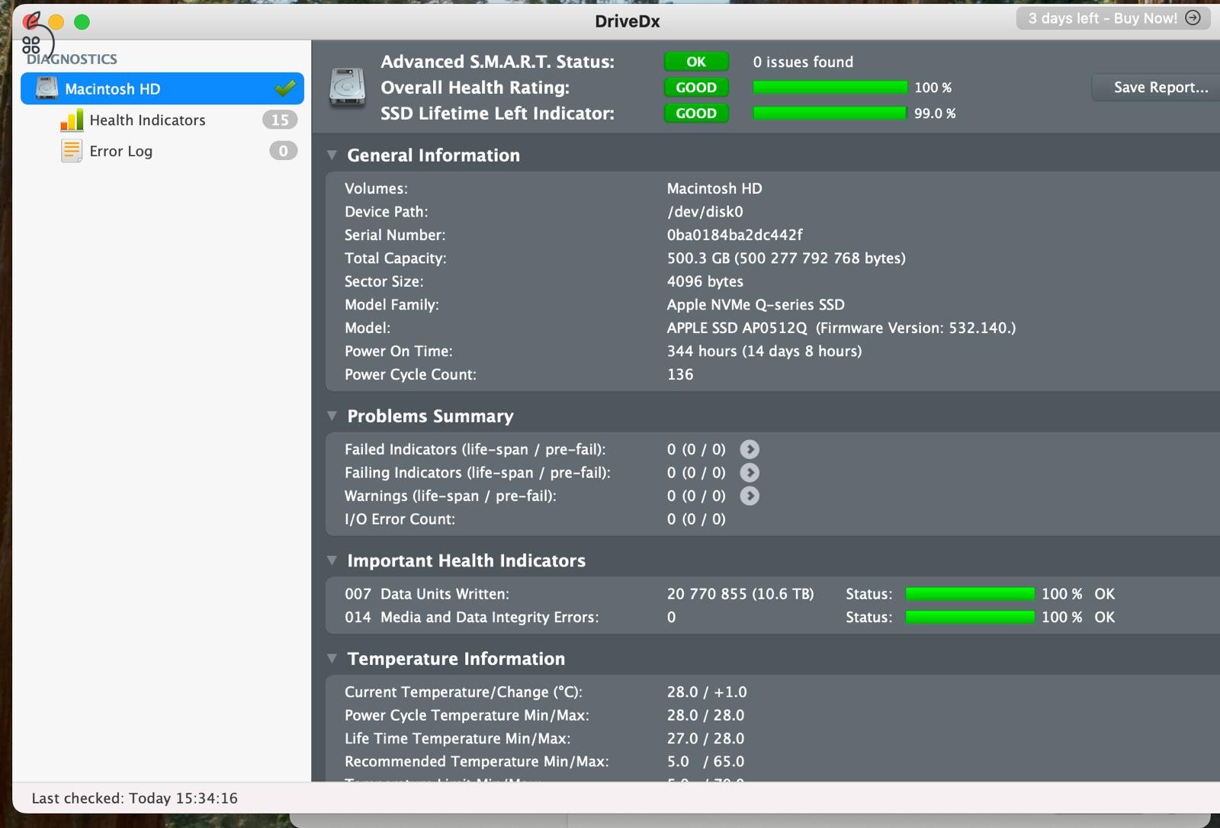Collapse the General Information section
The height and width of the screenshot is (828, 1220).
332,154
